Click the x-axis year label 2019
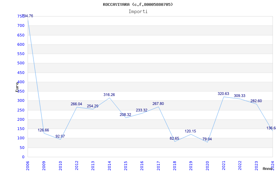This screenshot has width=276, height=172. [191, 165]
